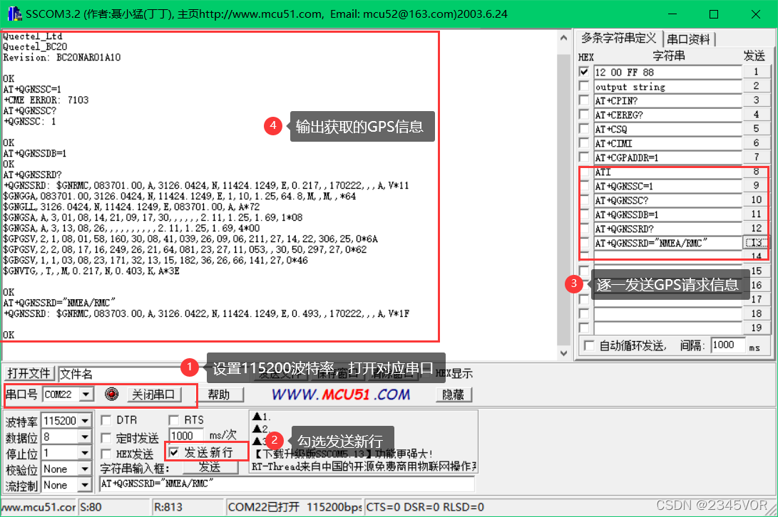Click send button 4 for AT+CEREG?
Screen dimensions: 778x517
click(x=756, y=115)
